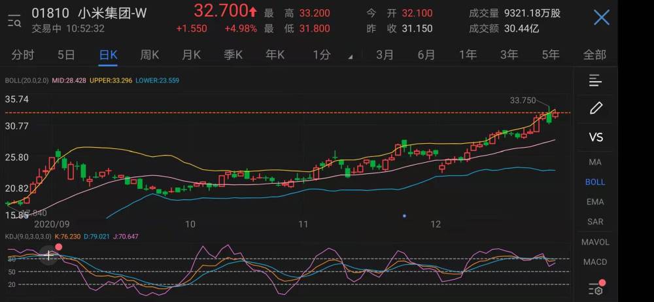The height and width of the screenshot is (302, 654).
Task: Show MAVOL sub-indicator
Action: click(x=595, y=242)
